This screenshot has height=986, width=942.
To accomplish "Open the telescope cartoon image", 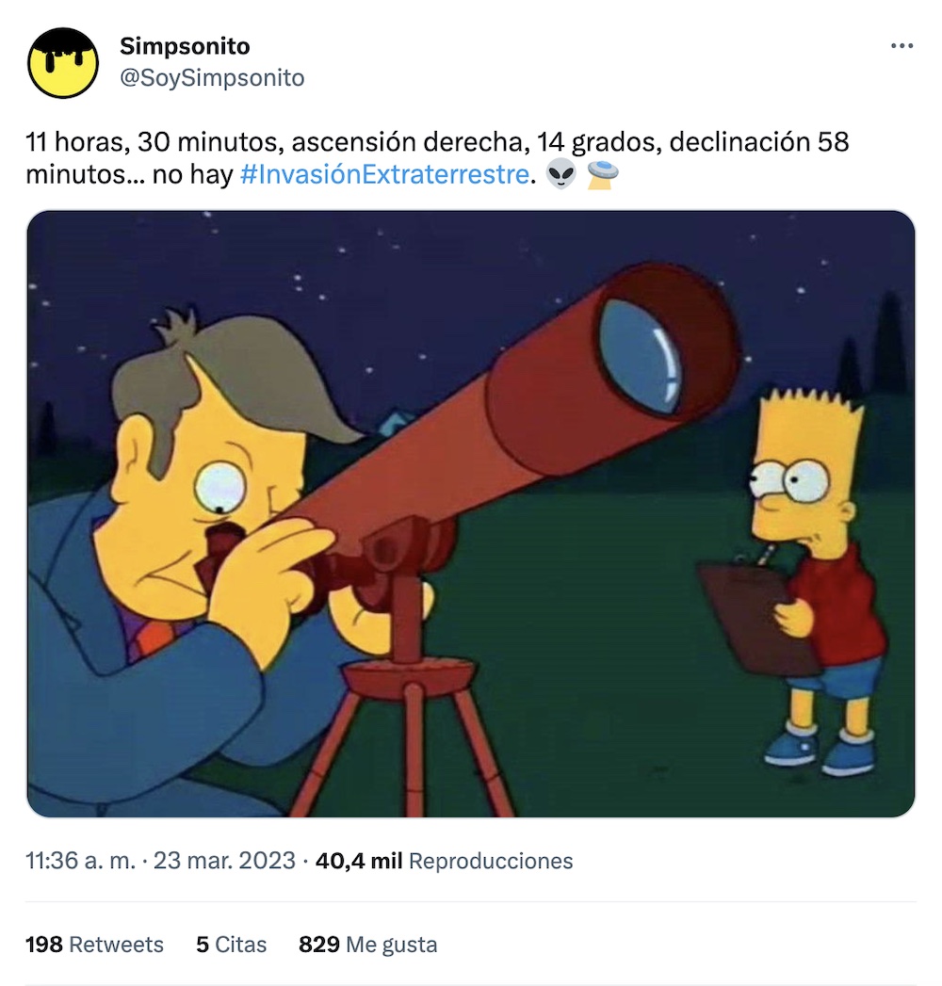I will click(471, 514).
